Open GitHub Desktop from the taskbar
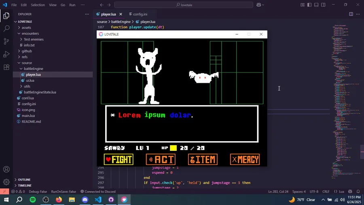The width and height of the screenshot is (364, 205). pos(111,200)
